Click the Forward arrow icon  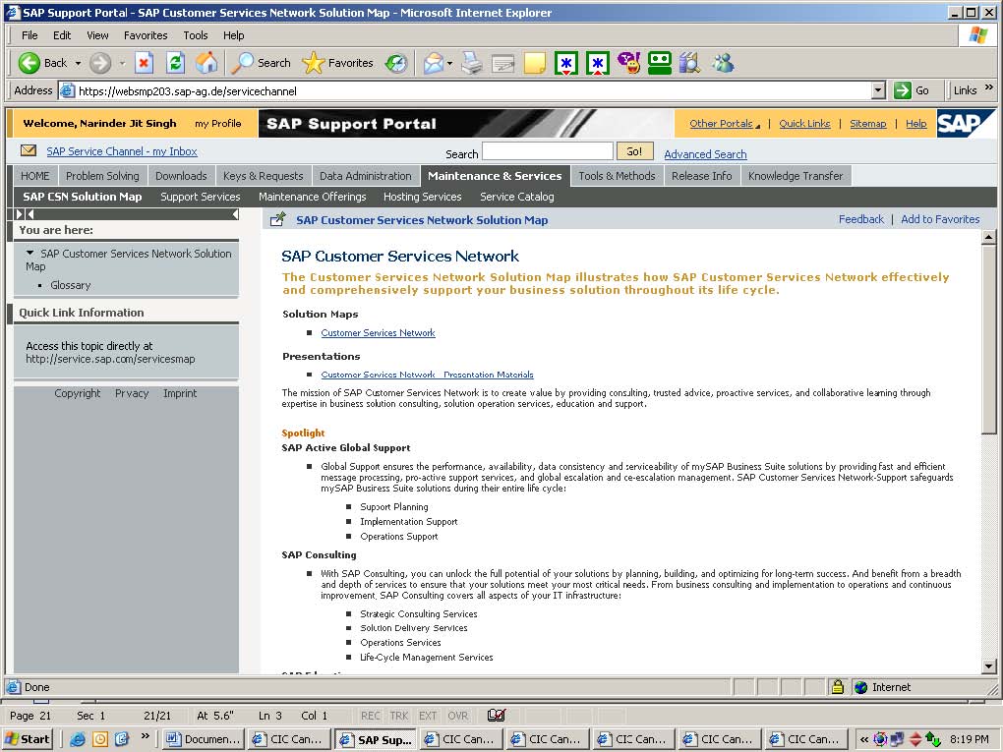click(99, 63)
